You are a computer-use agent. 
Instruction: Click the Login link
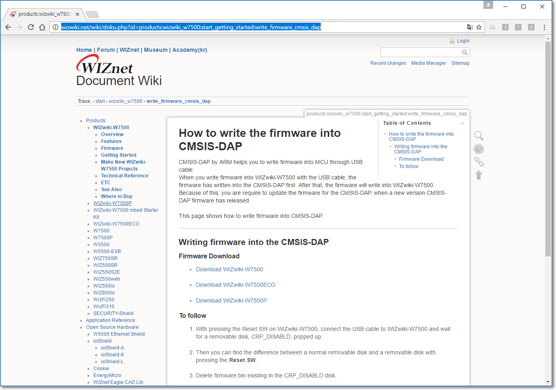463,41
